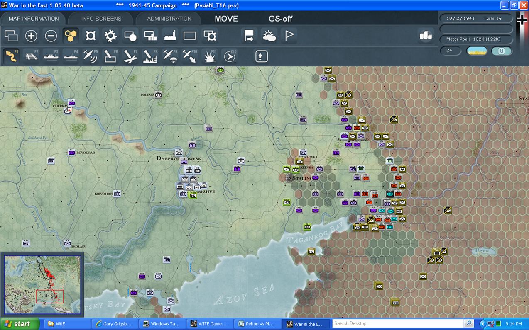
Task: Select Rail move mode (F2)
Action: [x=31, y=56]
